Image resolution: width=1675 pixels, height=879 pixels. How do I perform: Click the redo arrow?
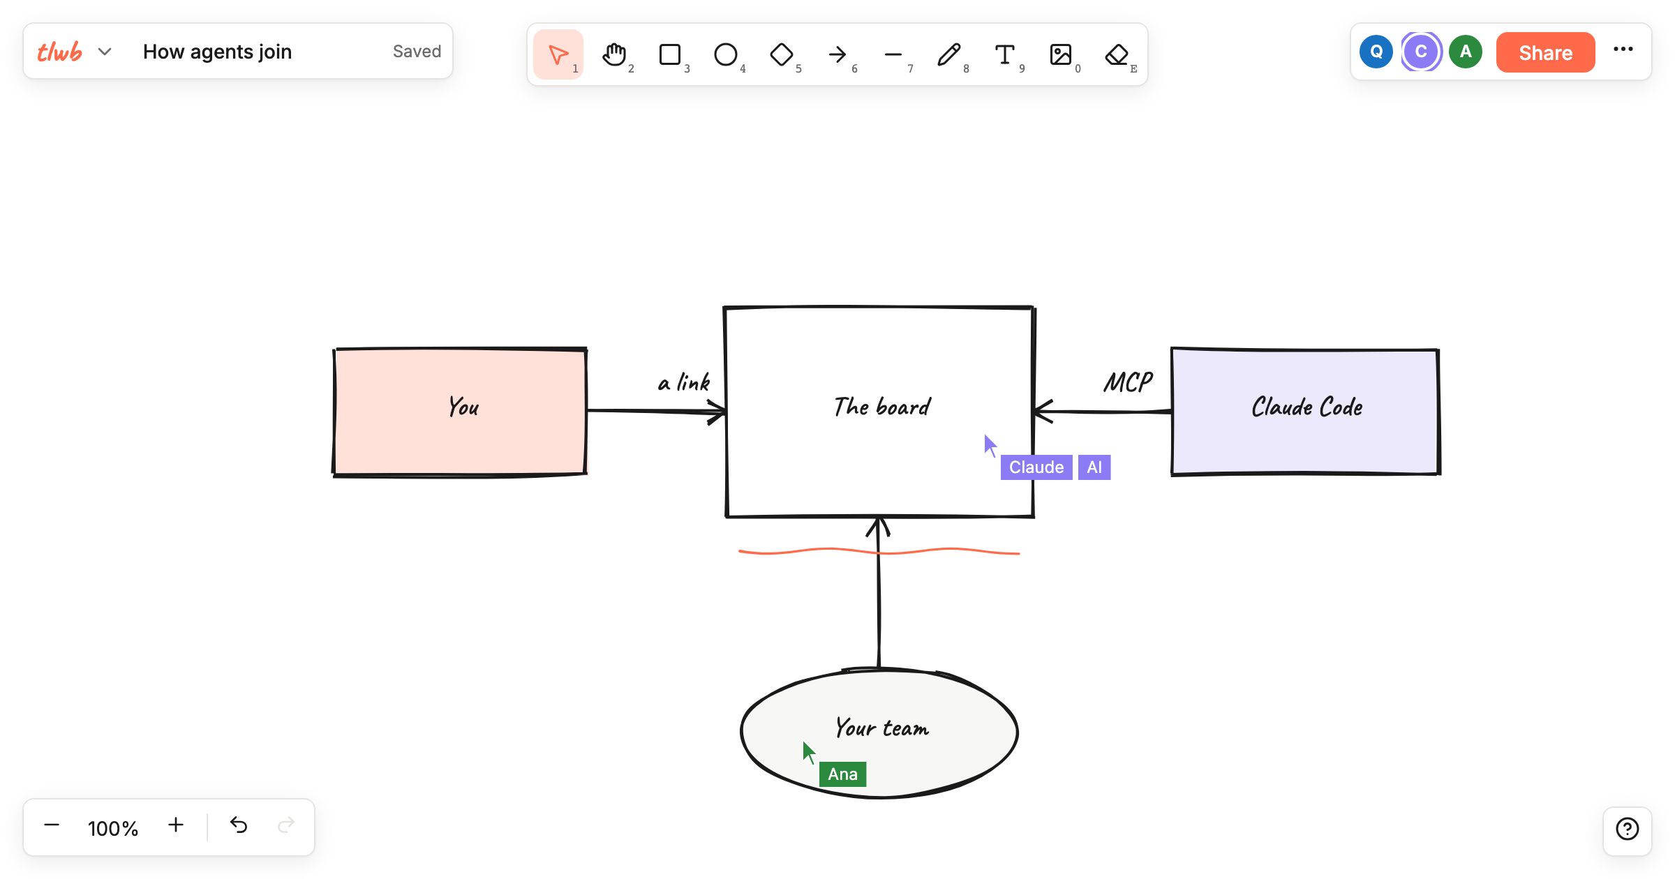click(286, 826)
